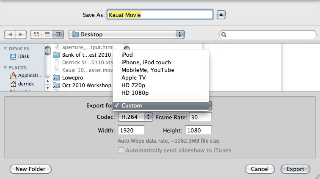
Task: Collapse the file browser with arrow button
Action: (x=221, y=15)
